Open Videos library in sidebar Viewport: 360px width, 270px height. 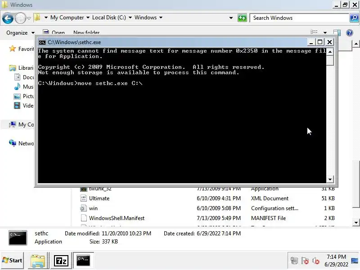[24, 106]
